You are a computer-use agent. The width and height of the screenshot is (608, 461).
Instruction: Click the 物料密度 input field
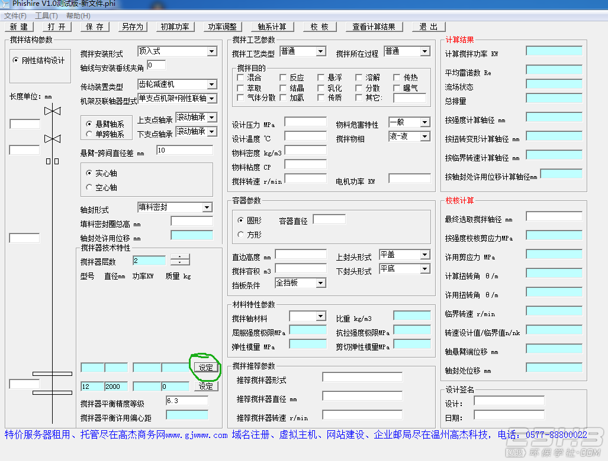[305, 150]
